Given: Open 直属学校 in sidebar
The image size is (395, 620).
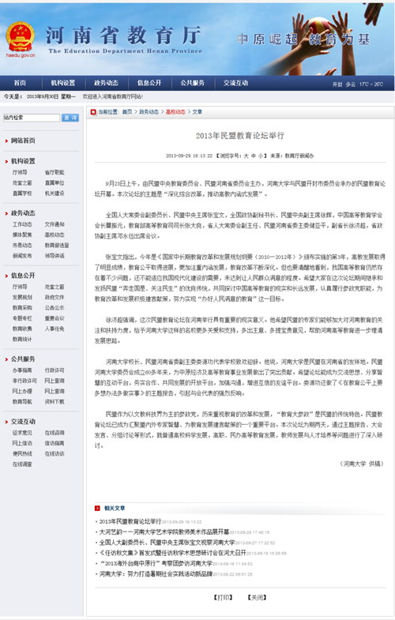Looking at the screenshot, I should click(x=22, y=194).
